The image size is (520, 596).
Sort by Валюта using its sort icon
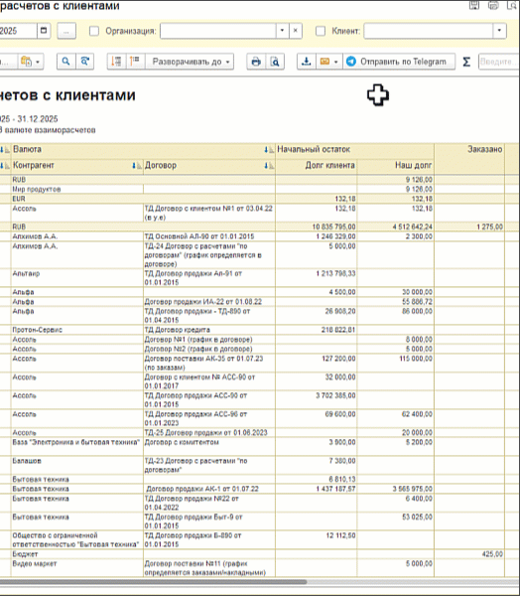point(269,150)
